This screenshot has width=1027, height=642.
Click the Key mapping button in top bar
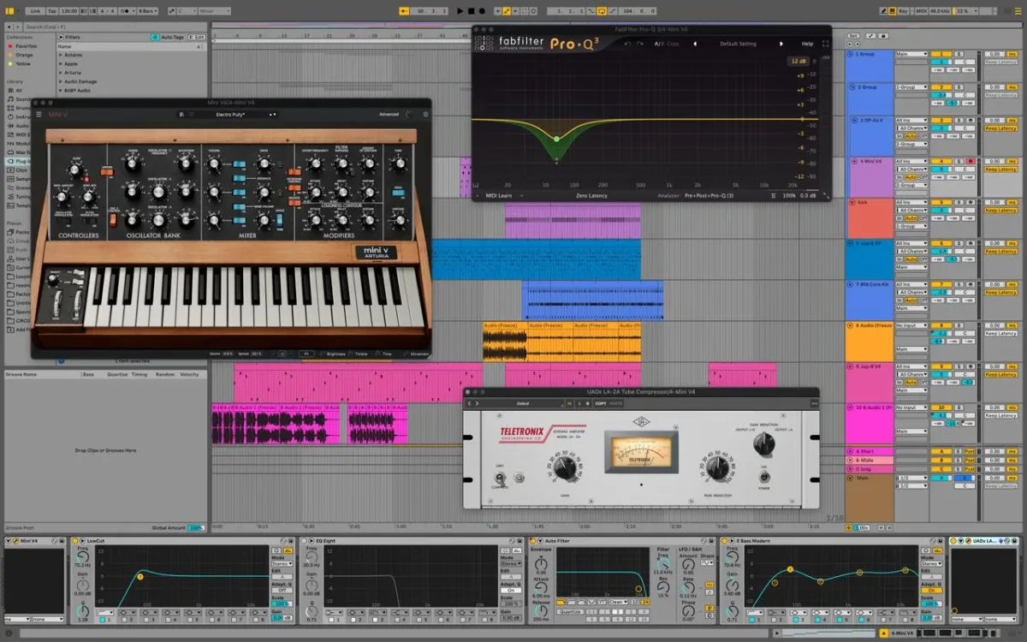click(902, 11)
